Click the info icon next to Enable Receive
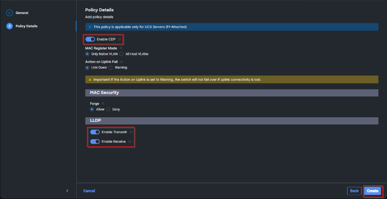This screenshot has width=387, height=199. coord(130,141)
